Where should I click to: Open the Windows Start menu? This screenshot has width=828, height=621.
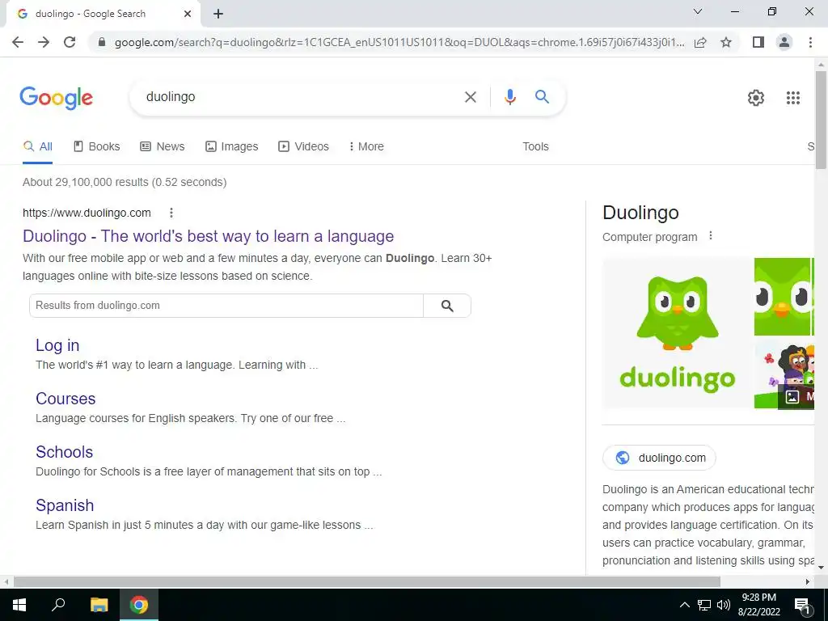click(x=19, y=605)
